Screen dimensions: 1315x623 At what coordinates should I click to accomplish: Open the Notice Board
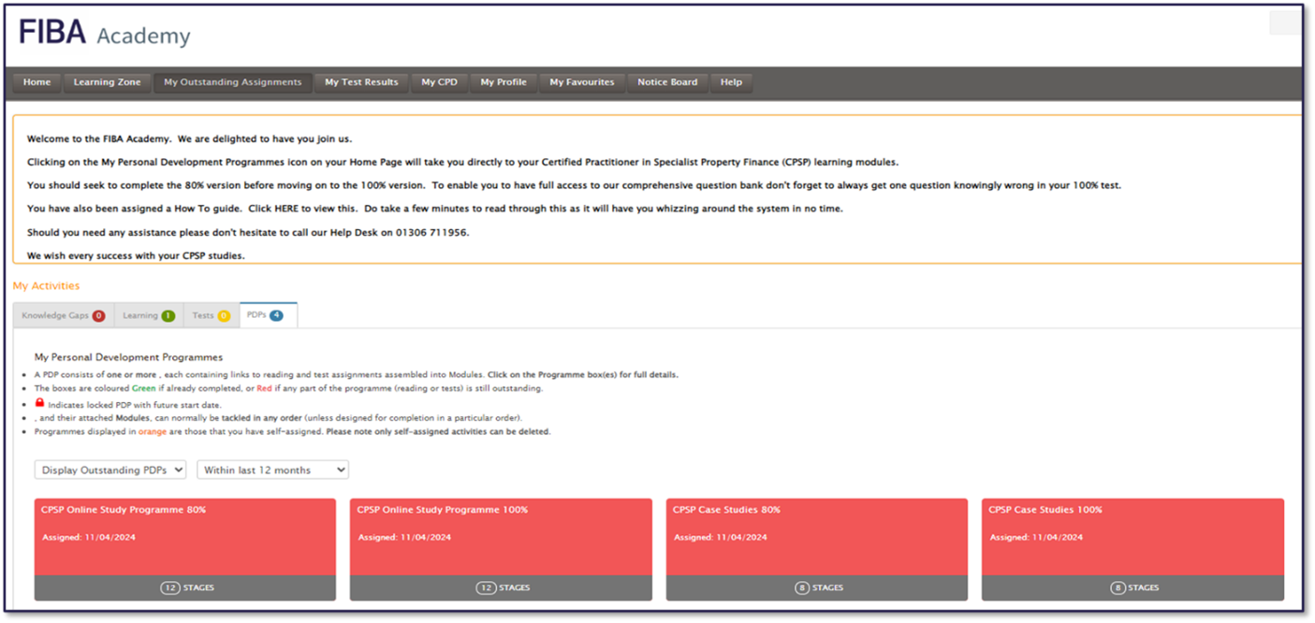point(667,82)
